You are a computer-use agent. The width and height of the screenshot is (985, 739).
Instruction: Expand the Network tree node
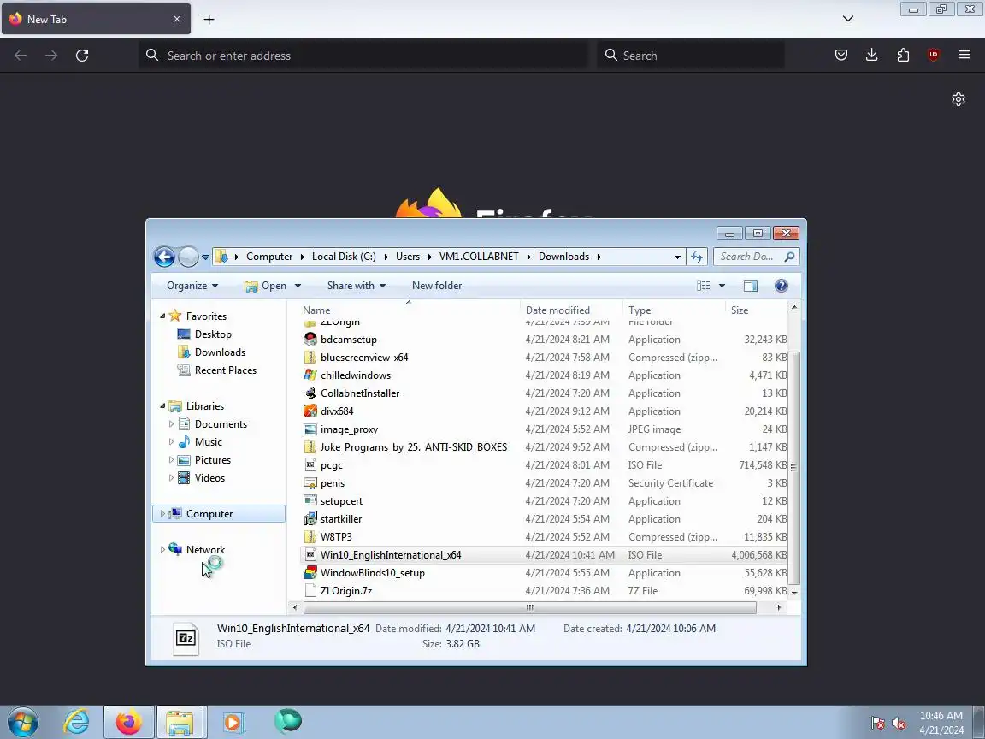pyautogui.click(x=162, y=550)
